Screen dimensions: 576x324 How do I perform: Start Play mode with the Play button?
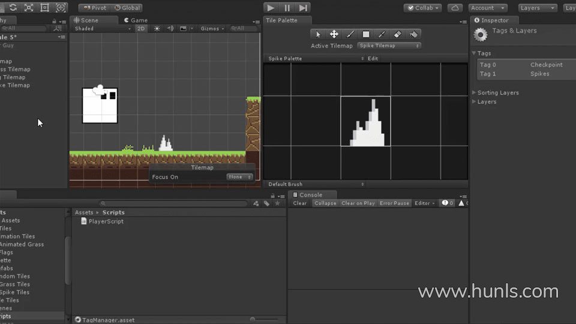(x=271, y=8)
